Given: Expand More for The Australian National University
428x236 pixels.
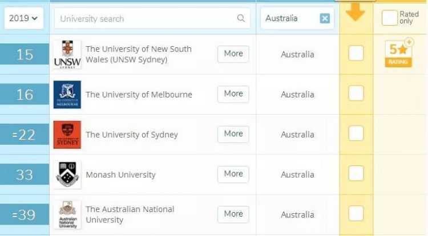Looking at the screenshot, I should click(x=233, y=214).
